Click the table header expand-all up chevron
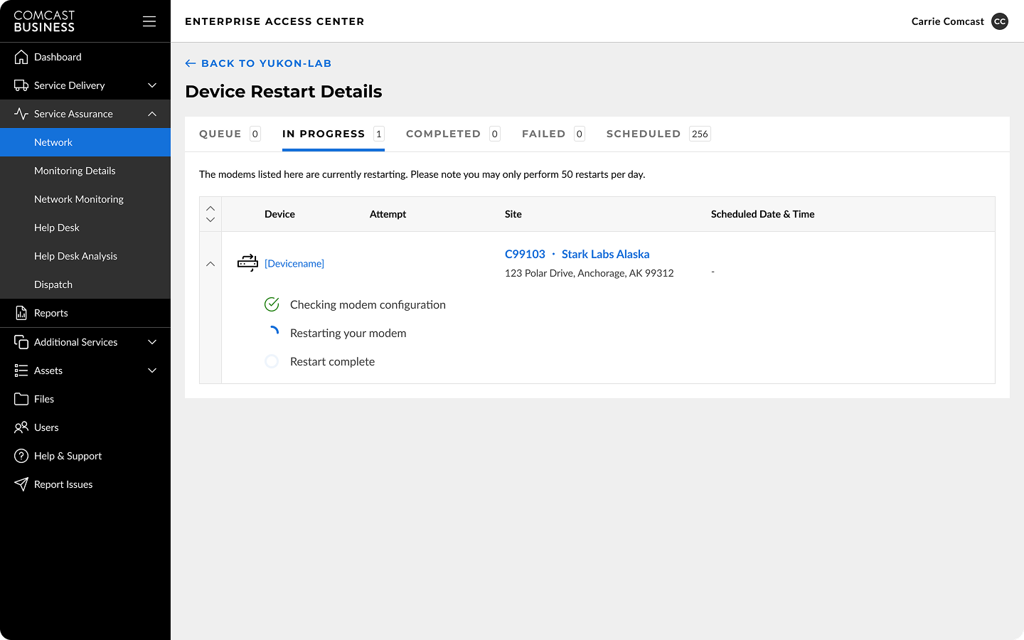This screenshot has width=1024, height=640. (210, 208)
